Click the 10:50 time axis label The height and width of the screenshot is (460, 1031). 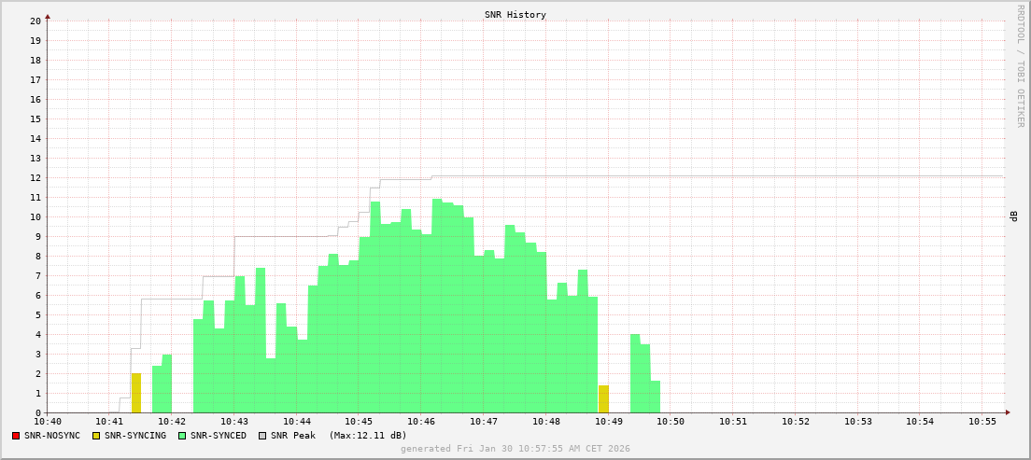pyautogui.click(x=671, y=422)
